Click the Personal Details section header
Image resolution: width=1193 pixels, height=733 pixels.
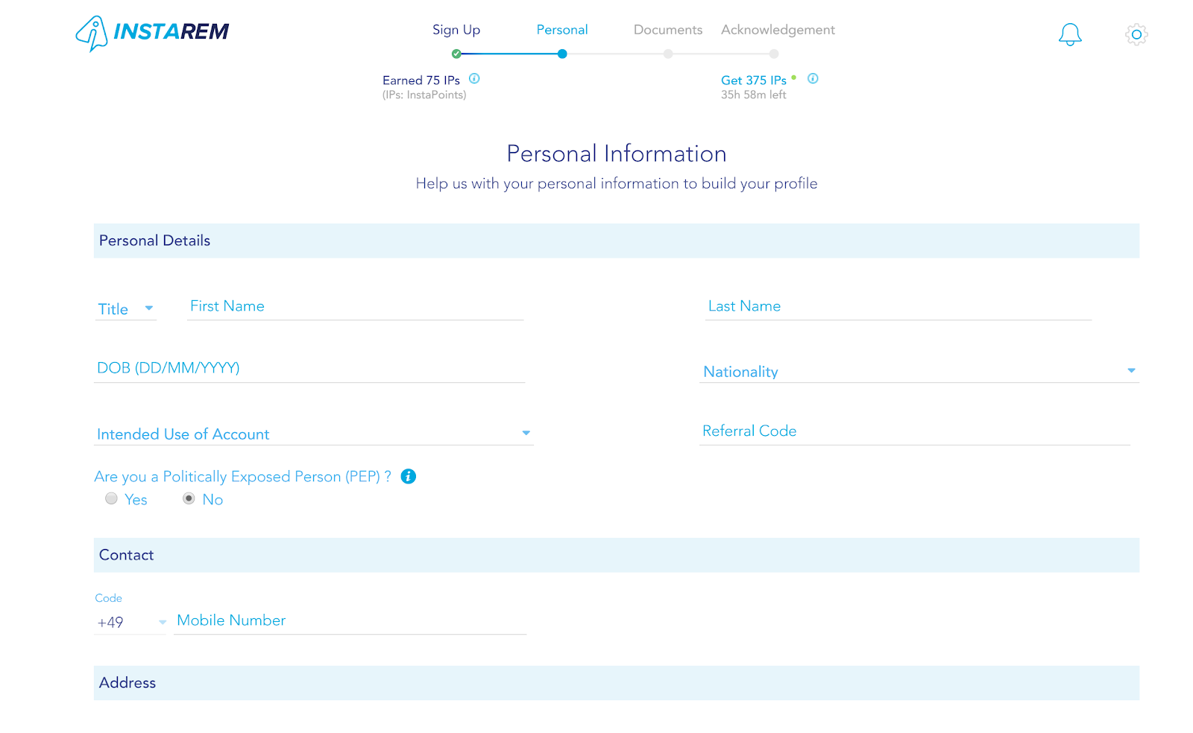tap(617, 241)
